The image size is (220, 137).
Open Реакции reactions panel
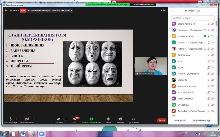click(120, 119)
